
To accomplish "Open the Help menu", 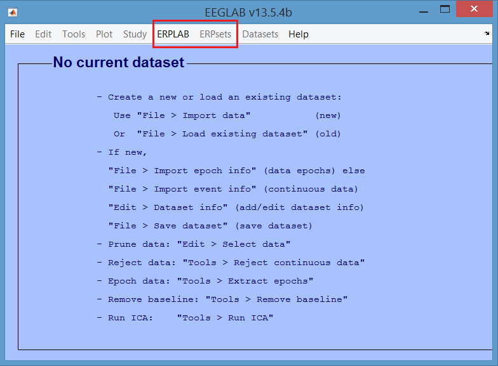I will (x=299, y=34).
